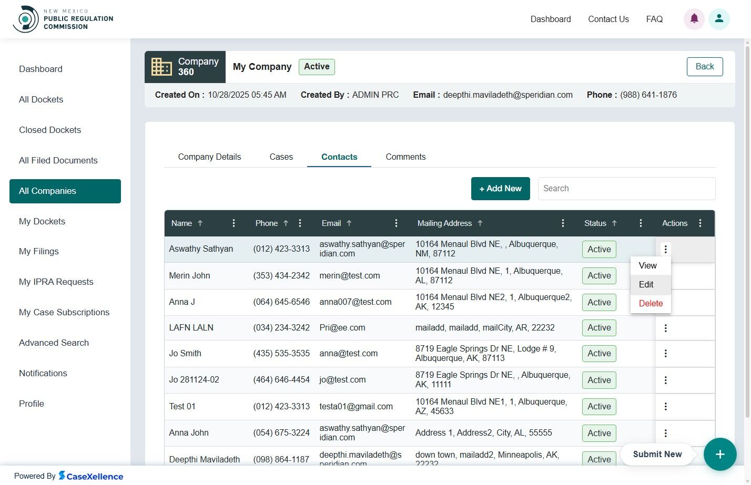Switch to the Company Details tab
This screenshot has width=751, height=485.
[x=209, y=157]
